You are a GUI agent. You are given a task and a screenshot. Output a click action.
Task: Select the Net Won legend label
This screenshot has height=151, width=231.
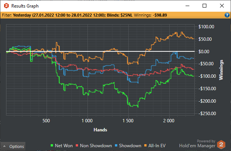coord(64,146)
